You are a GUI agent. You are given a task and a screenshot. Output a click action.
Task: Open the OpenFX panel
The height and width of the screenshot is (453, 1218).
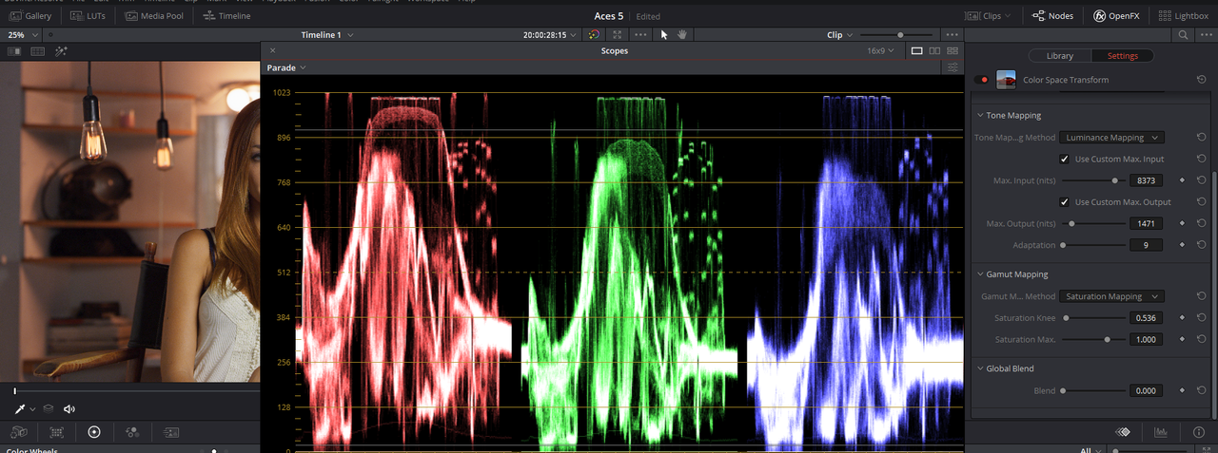[1117, 16]
